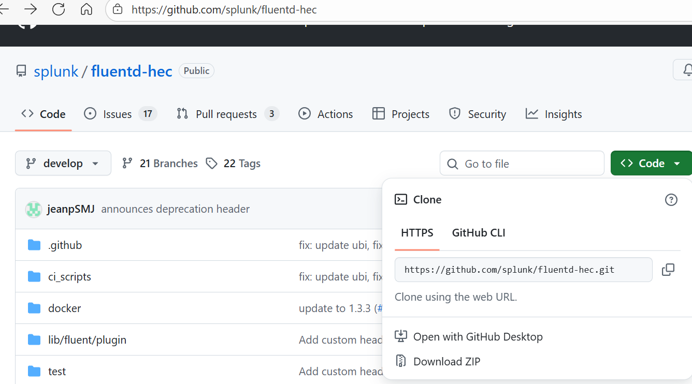Image resolution: width=692 pixels, height=384 pixels.
Task: Open the lib/fluent/plugin folder
Action: (88, 340)
